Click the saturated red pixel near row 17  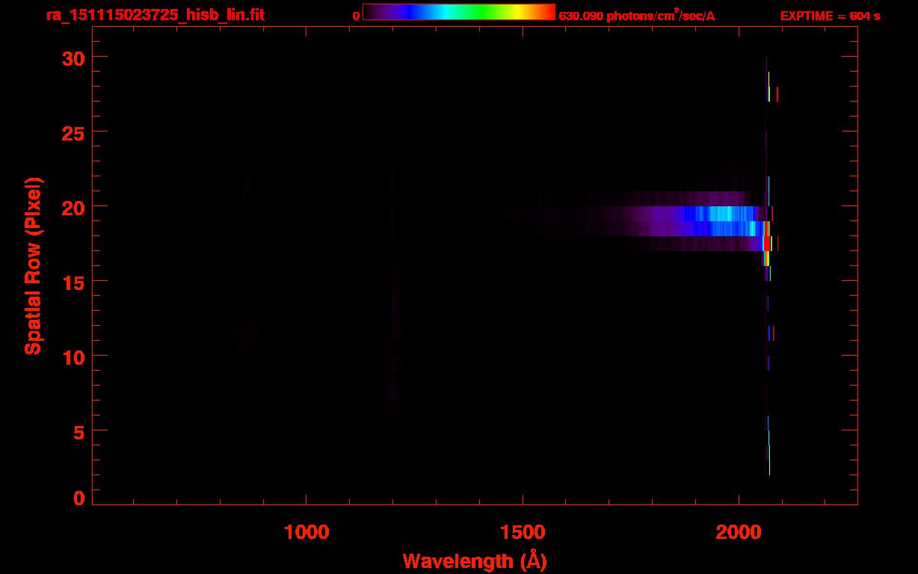(x=767, y=244)
